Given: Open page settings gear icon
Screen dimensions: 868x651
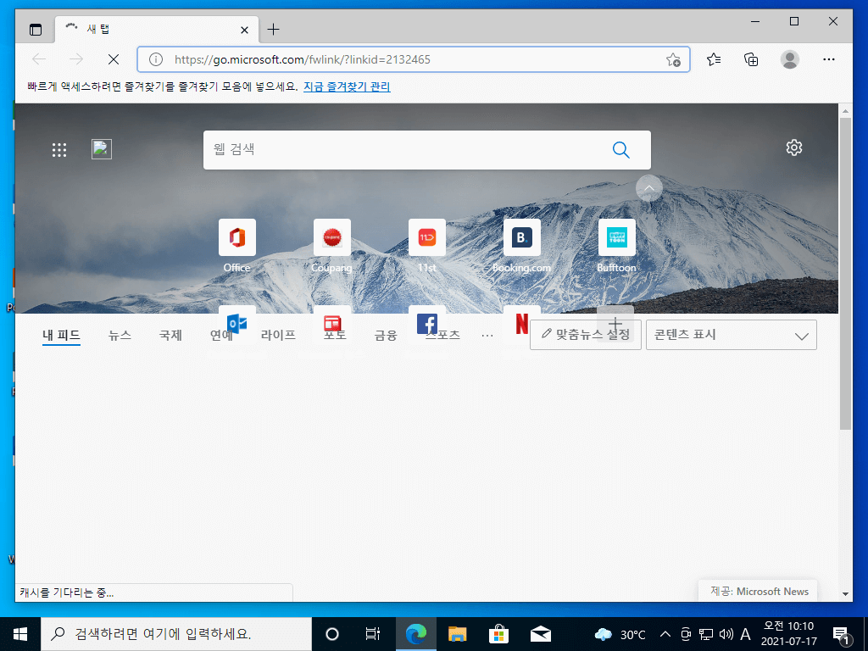Looking at the screenshot, I should click(793, 147).
